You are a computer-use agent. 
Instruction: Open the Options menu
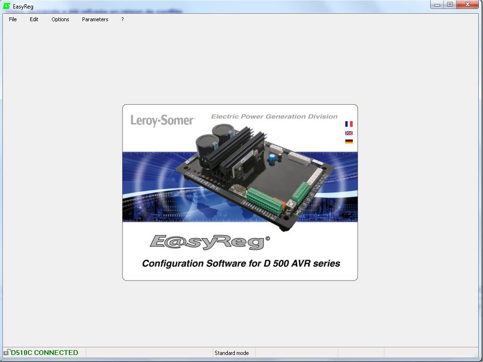click(x=60, y=19)
